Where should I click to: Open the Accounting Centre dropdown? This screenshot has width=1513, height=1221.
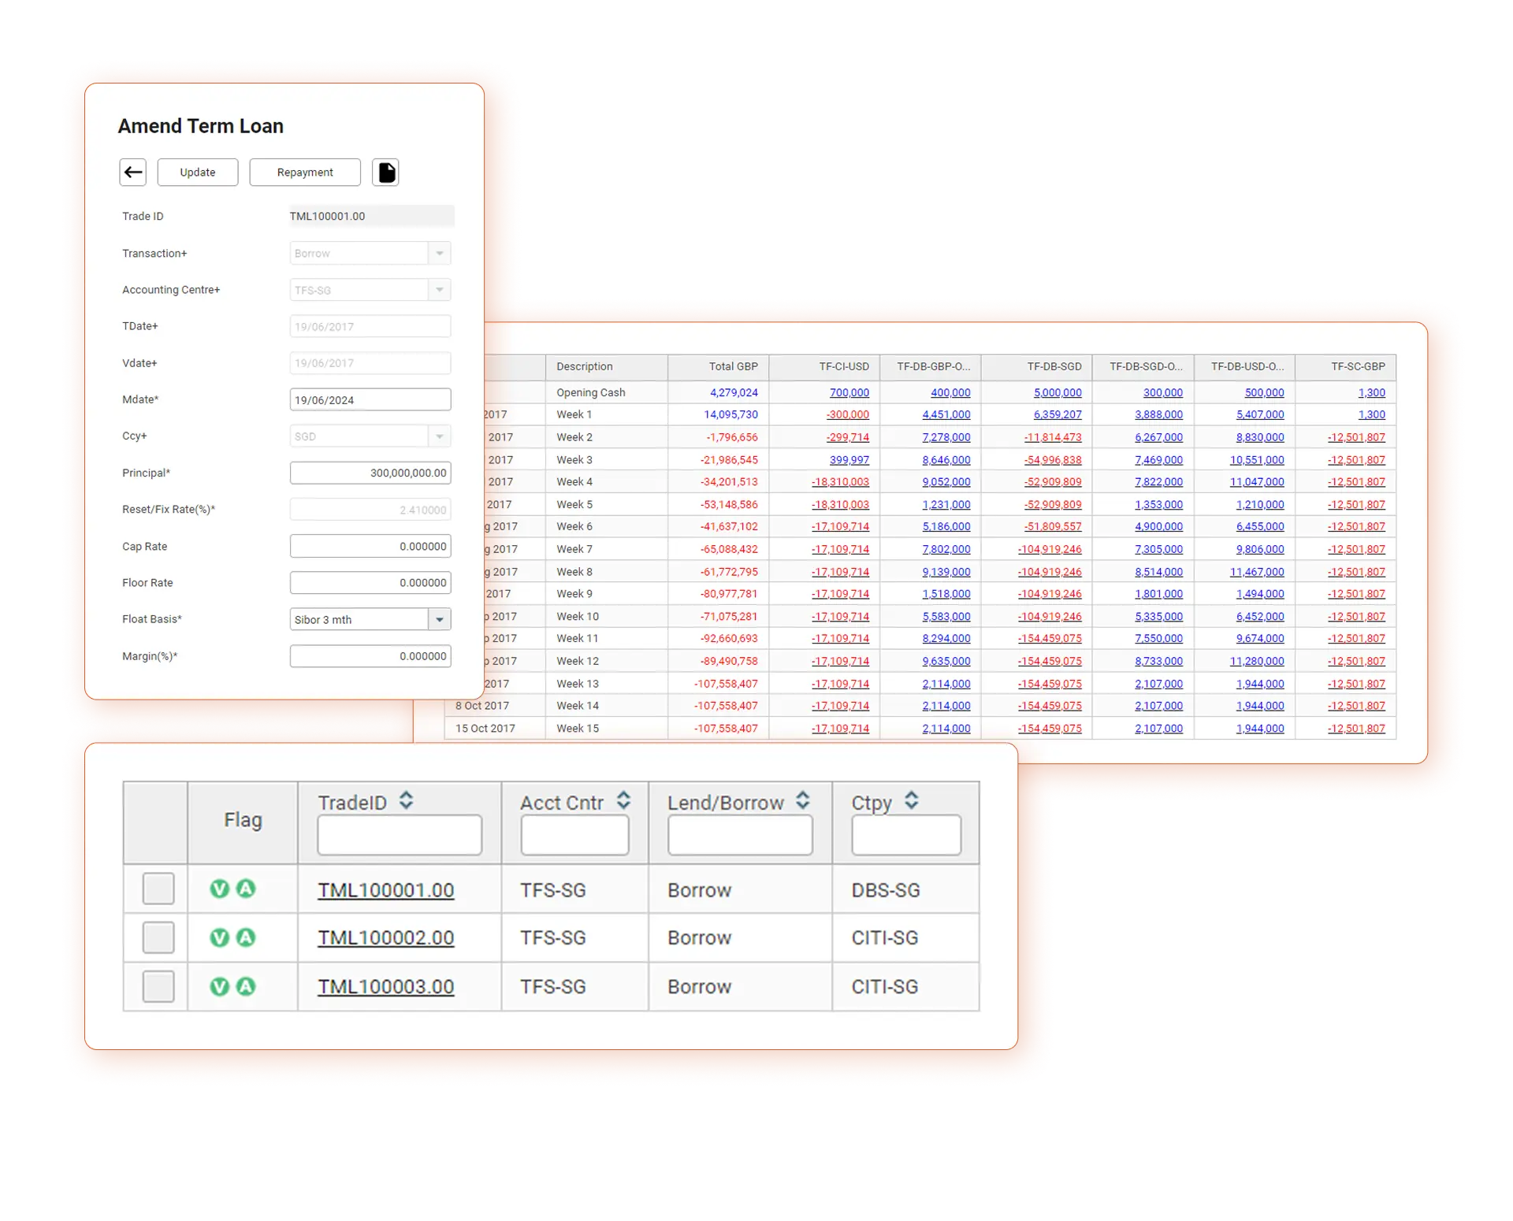(x=440, y=290)
